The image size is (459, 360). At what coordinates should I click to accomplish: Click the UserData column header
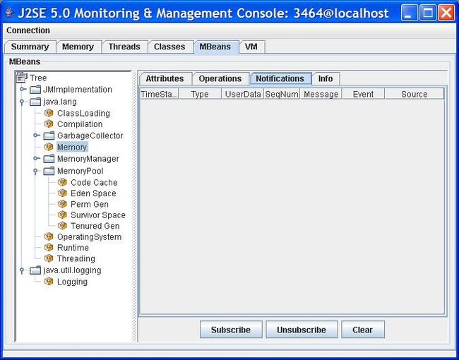[x=243, y=95]
